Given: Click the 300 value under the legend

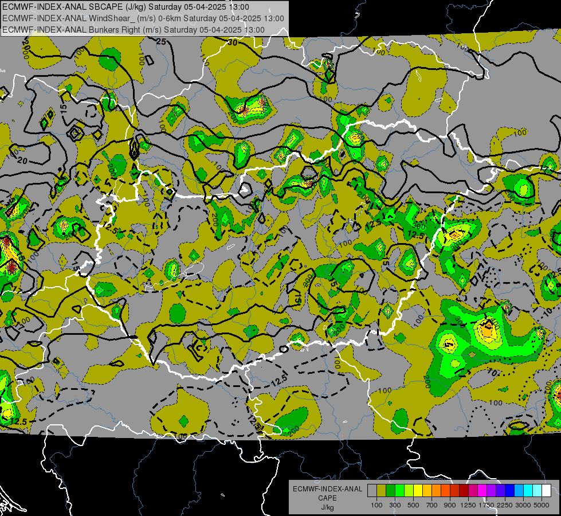Looking at the screenshot, I should point(395,505).
